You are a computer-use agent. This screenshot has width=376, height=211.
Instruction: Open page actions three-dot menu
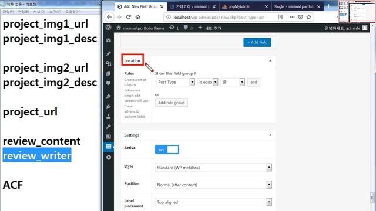(292, 17)
